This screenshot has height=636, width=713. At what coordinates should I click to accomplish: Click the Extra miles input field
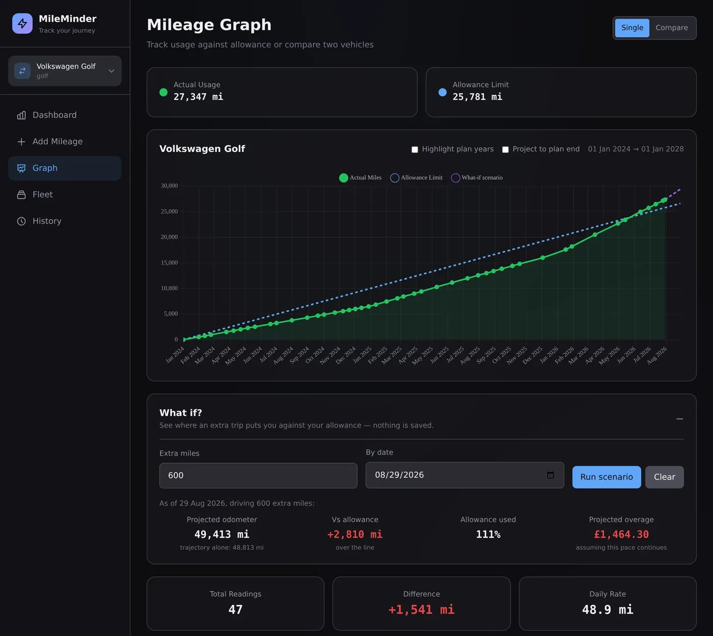(258, 475)
